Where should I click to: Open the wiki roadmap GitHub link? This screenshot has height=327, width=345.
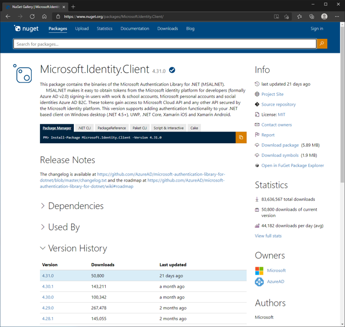(x=132, y=183)
